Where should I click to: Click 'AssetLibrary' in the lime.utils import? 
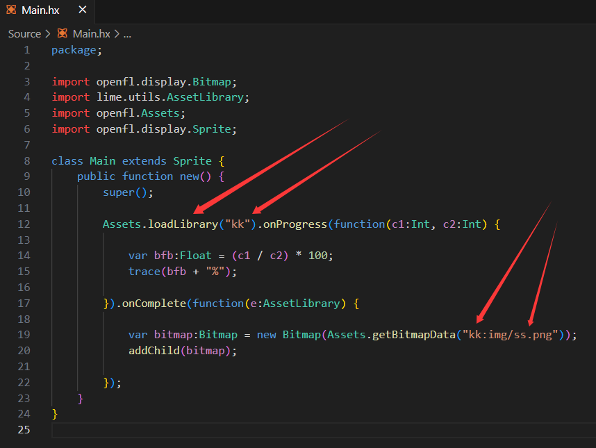205,97
